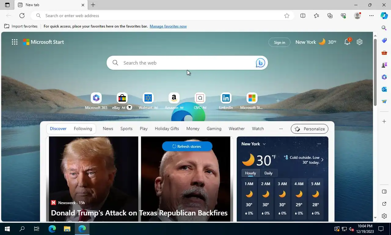Open the sidebar Microsoft 365 icon

(x=384, y=77)
